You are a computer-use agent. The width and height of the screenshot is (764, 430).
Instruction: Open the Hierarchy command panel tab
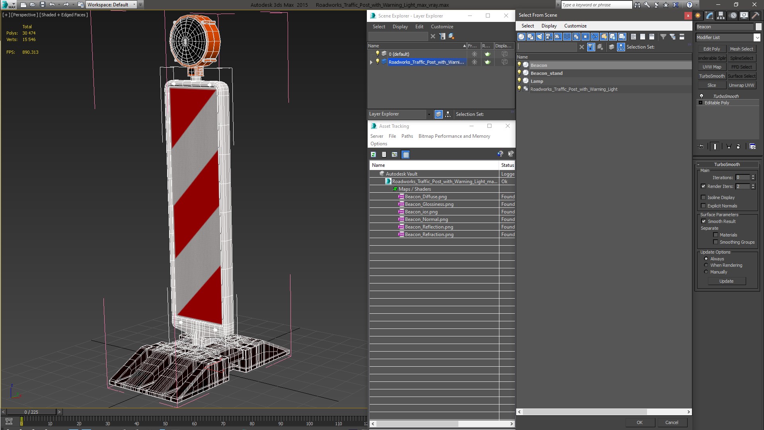point(721,16)
